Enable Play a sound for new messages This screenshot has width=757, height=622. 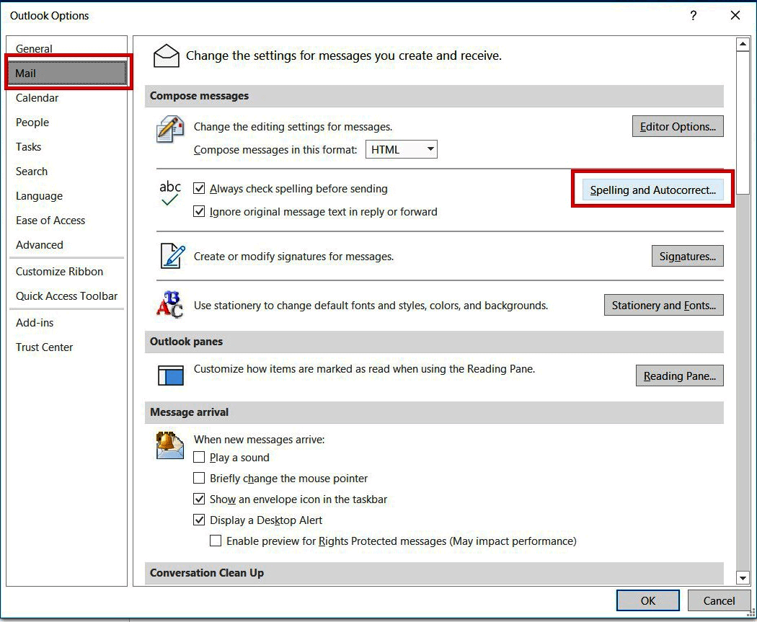coord(199,458)
